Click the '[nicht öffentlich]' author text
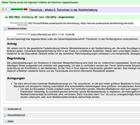Screen dimensions: 140x125 click(39, 35)
